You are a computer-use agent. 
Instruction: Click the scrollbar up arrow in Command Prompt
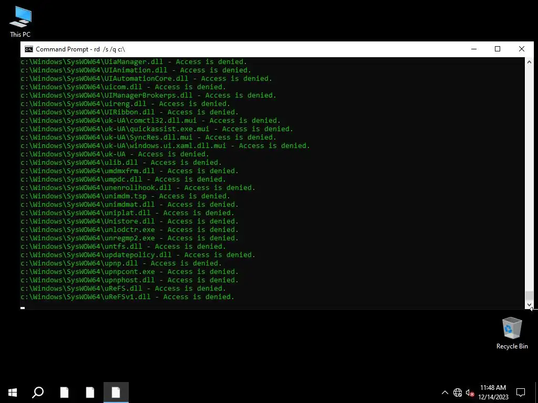click(x=529, y=62)
